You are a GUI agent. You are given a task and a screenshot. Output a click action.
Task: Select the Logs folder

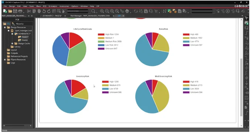[x=13, y=63]
